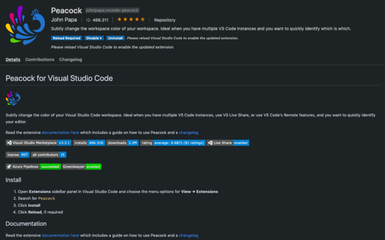Click the large Peacock extension logo
The height and width of the screenshot is (240, 385).
25,25
